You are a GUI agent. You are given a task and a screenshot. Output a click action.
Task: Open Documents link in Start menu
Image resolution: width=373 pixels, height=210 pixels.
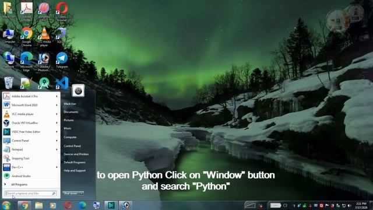tap(71, 112)
